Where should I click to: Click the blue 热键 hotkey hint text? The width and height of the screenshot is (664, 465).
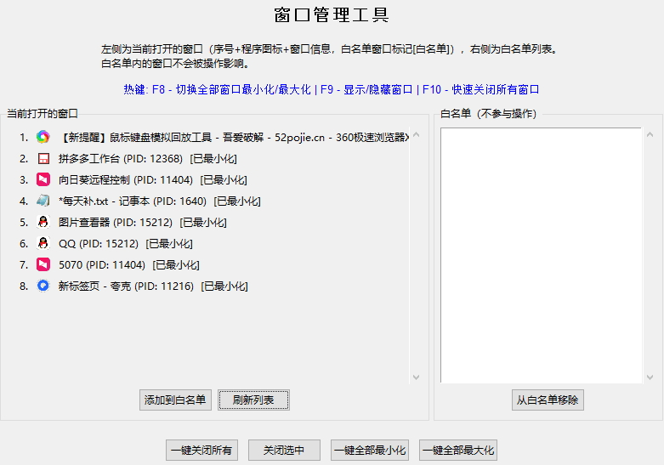point(332,89)
